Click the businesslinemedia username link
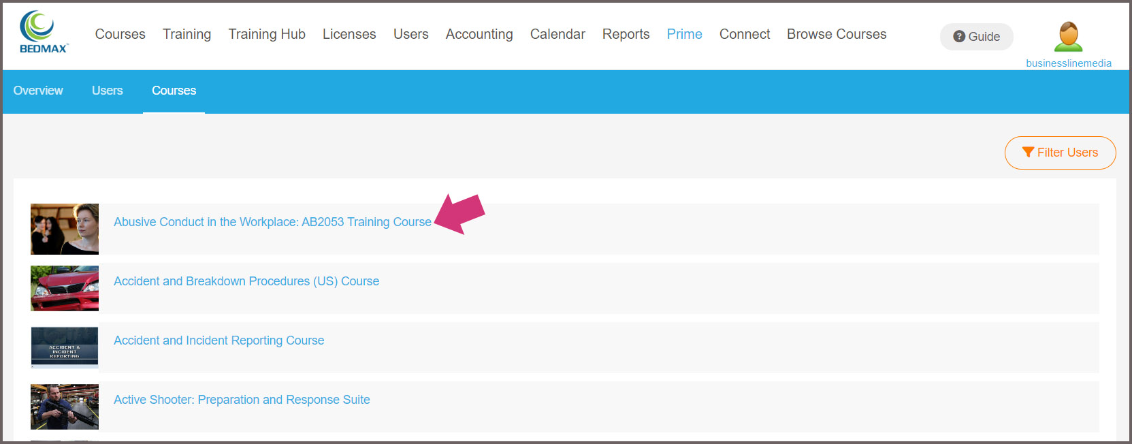Viewport: 1132px width, 444px height. pos(1069,63)
